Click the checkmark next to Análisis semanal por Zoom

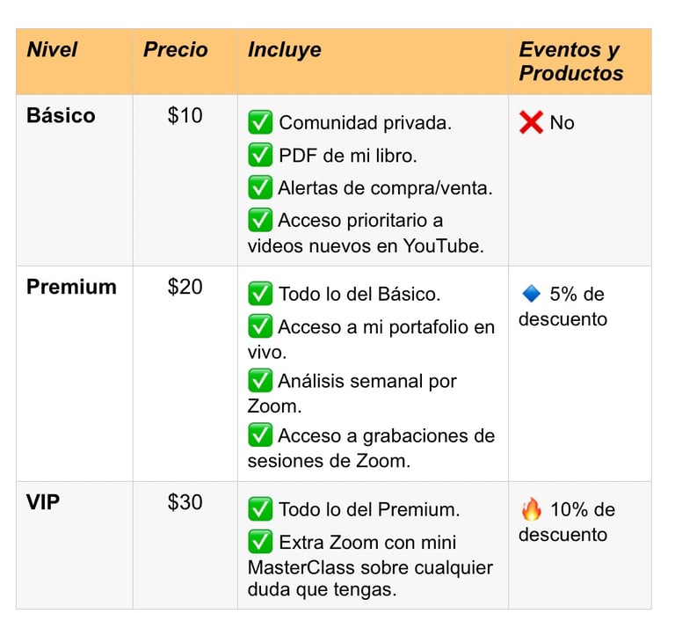[x=260, y=381]
